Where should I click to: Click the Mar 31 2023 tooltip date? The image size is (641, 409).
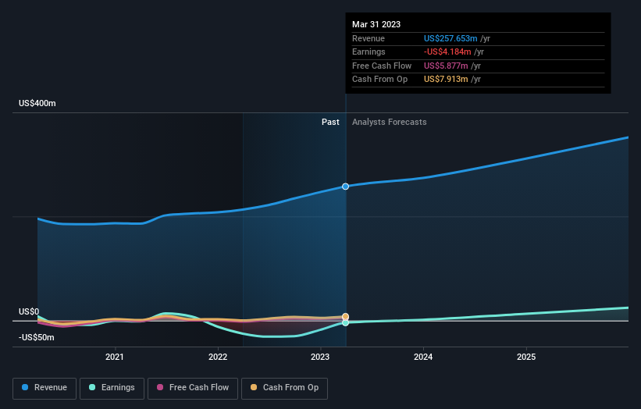[376, 24]
